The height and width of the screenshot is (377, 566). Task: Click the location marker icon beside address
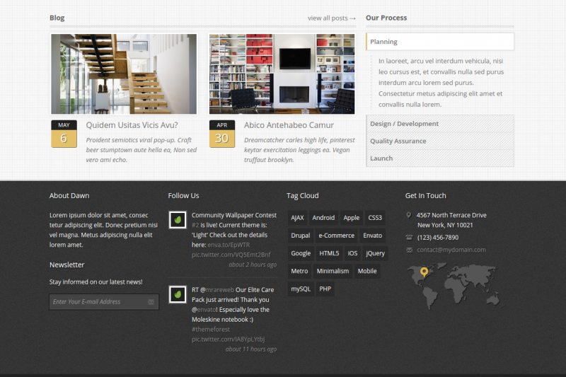tap(409, 215)
